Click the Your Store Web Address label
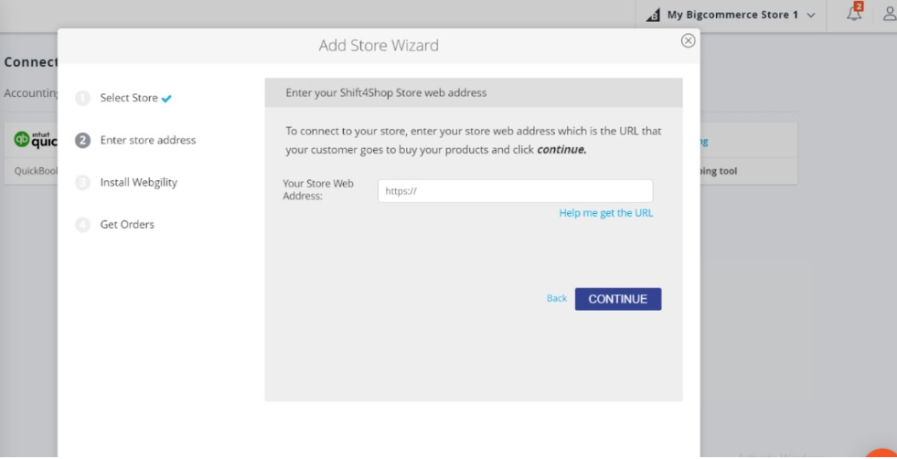Viewport: 897px width, 459px height. (318, 190)
